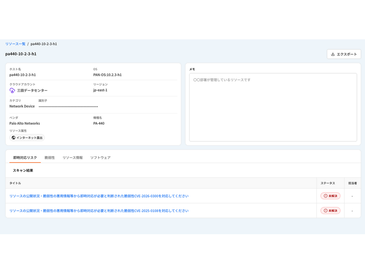Image resolution: width=365 pixels, height=274 pixels.
Task: Switch to the 脆弱性 tab
Action: pyautogui.click(x=49, y=158)
